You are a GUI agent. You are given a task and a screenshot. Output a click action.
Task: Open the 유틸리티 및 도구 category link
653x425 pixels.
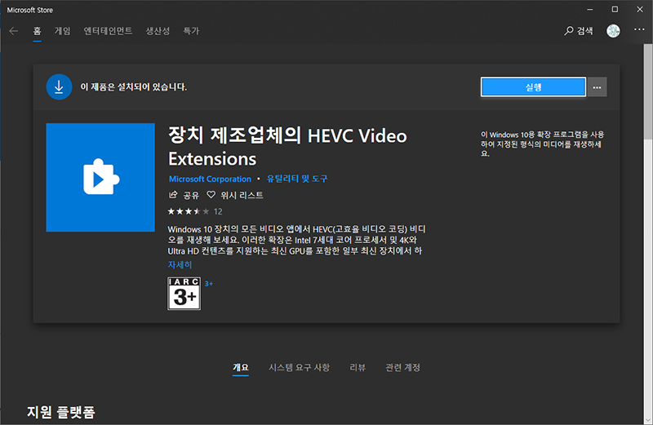[x=297, y=179]
